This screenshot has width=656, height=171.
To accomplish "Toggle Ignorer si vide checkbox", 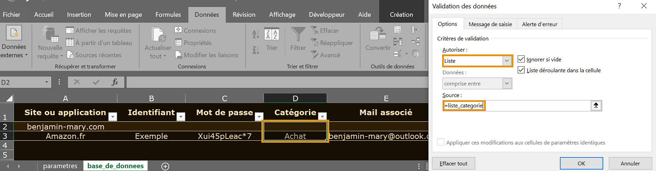I will pos(521,59).
